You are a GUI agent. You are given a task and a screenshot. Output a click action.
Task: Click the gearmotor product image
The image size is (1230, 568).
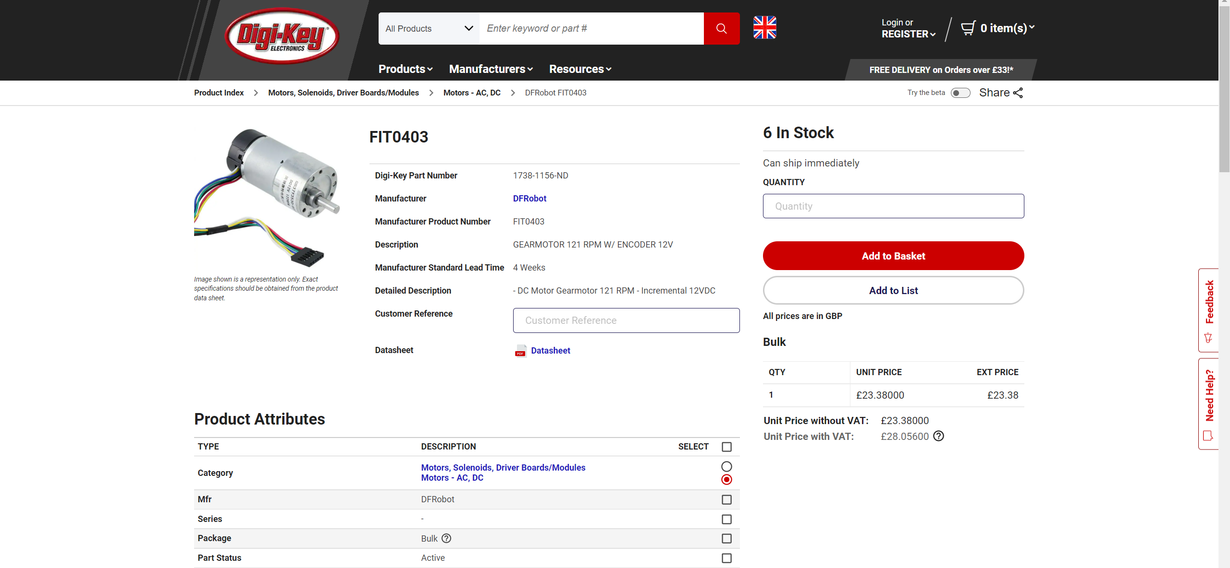coord(267,197)
